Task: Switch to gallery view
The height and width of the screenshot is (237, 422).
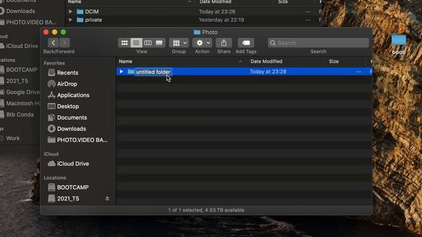Action: (159, 43)
